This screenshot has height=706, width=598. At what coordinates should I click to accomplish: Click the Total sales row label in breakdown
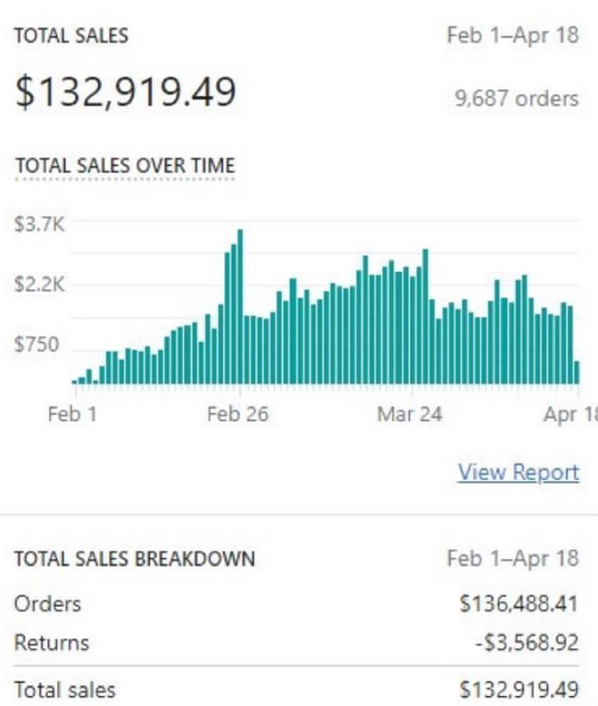click(x=65, y=690)
